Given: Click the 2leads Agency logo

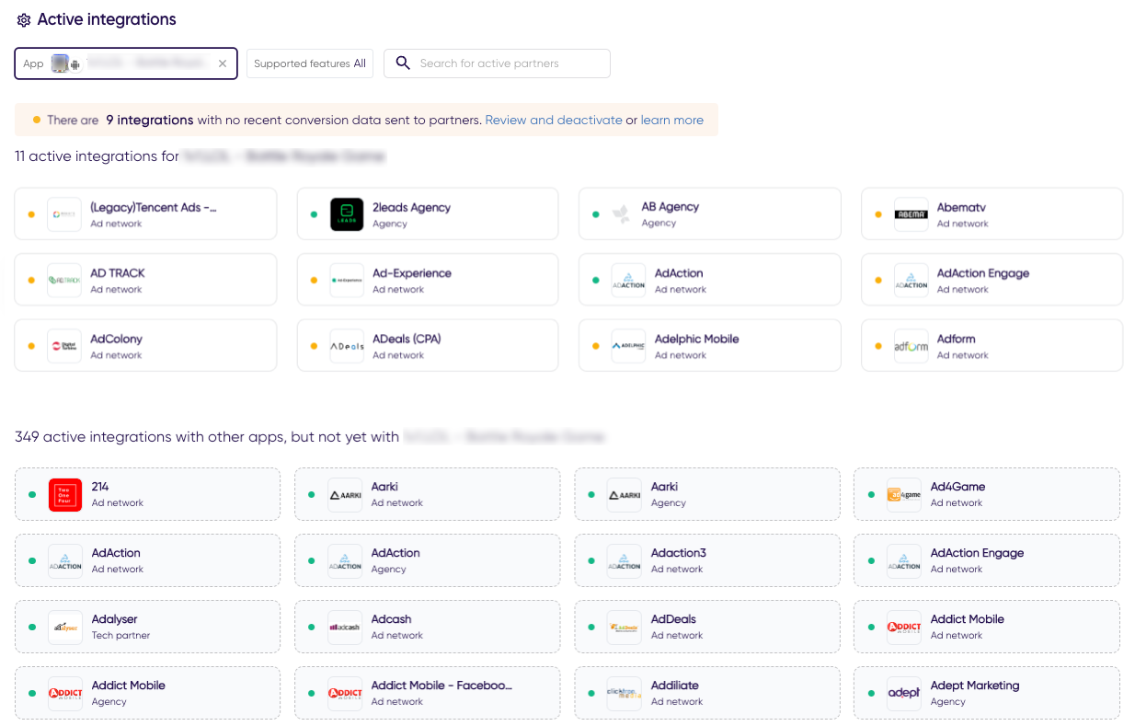Looking at the screenshot, I should coord(345,213).
